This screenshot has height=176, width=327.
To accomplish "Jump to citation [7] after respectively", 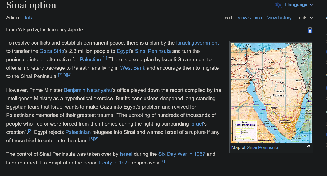I will click(x=162, y=161).
